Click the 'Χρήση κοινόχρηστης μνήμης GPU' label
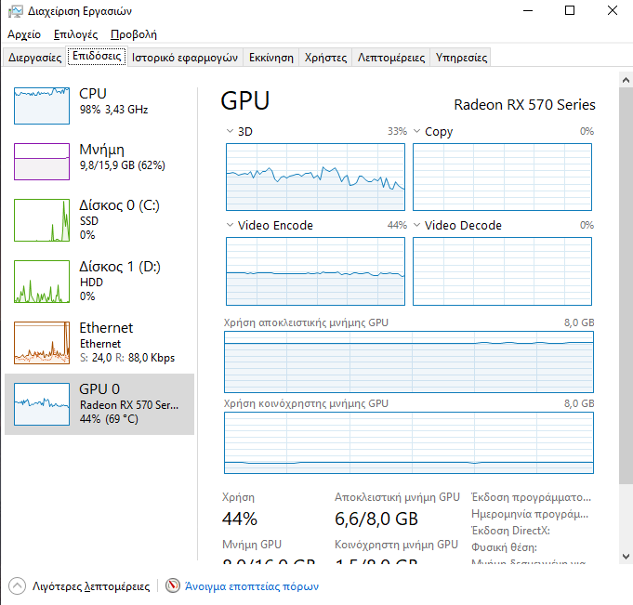This screenshot has height=605, width=633. click(x=306, y=403)
